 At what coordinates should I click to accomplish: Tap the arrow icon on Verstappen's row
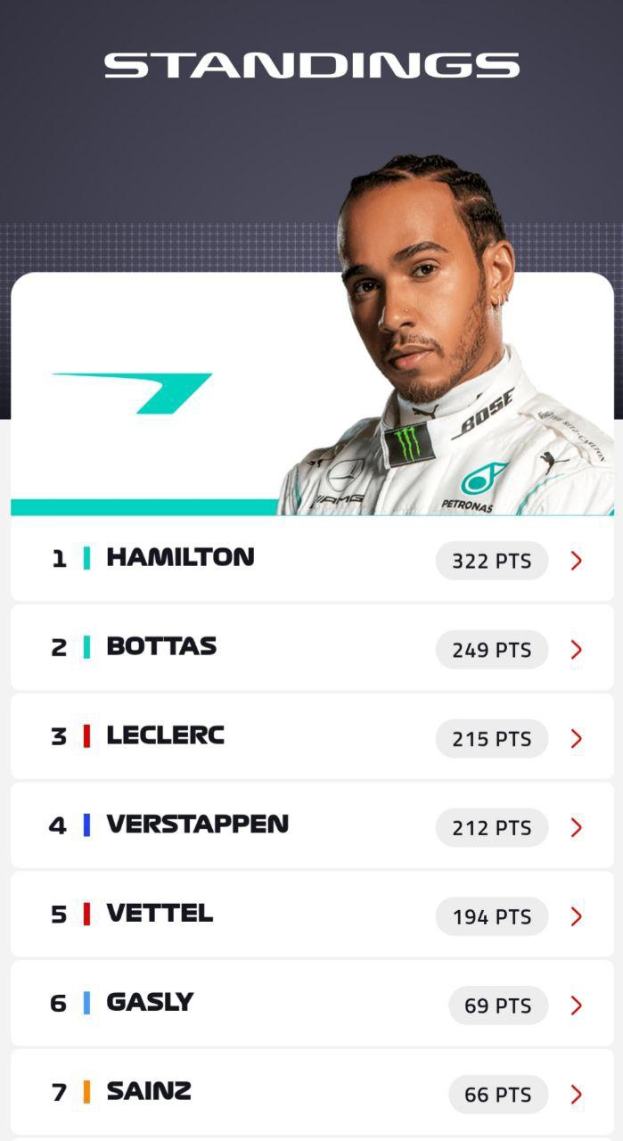coord(577,828)
